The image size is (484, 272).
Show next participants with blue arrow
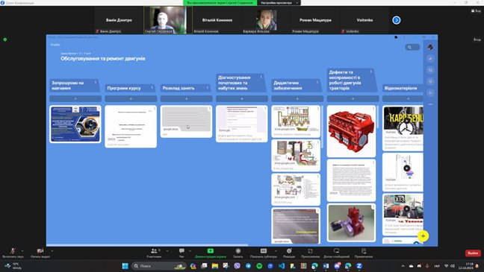point(397,20)
